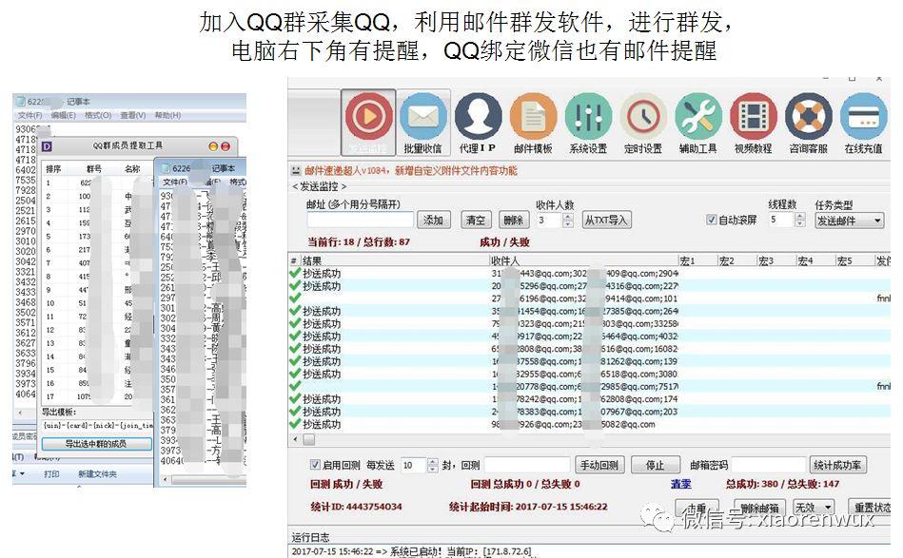Click the 手动回测 manual test button
903x558 pixels.
click(599, 465)
